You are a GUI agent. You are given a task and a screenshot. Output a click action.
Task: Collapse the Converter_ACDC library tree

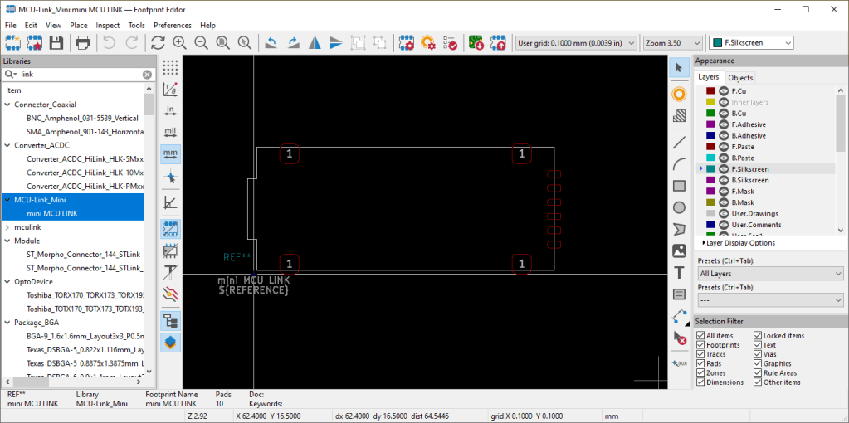7,145
